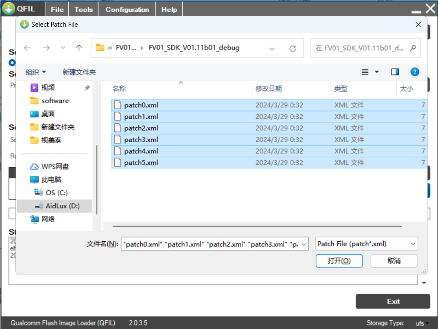This screenshot has height=329, width=438.
Task: Open the File menu in QFIL
Action: tap(57, 10)
